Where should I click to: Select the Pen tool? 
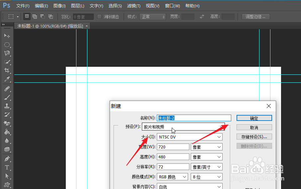pos(7,159)
